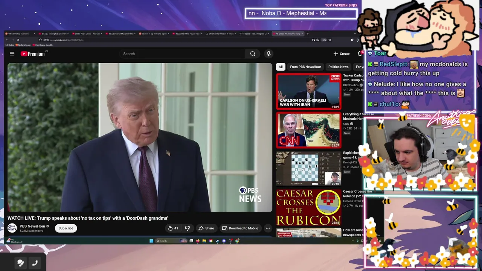Open Windows Start menu
Screen dimensions: 482x271
[151, 241]
